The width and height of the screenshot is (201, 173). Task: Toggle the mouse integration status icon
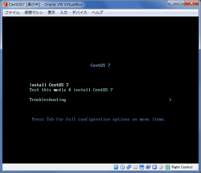tap(161, 167)
